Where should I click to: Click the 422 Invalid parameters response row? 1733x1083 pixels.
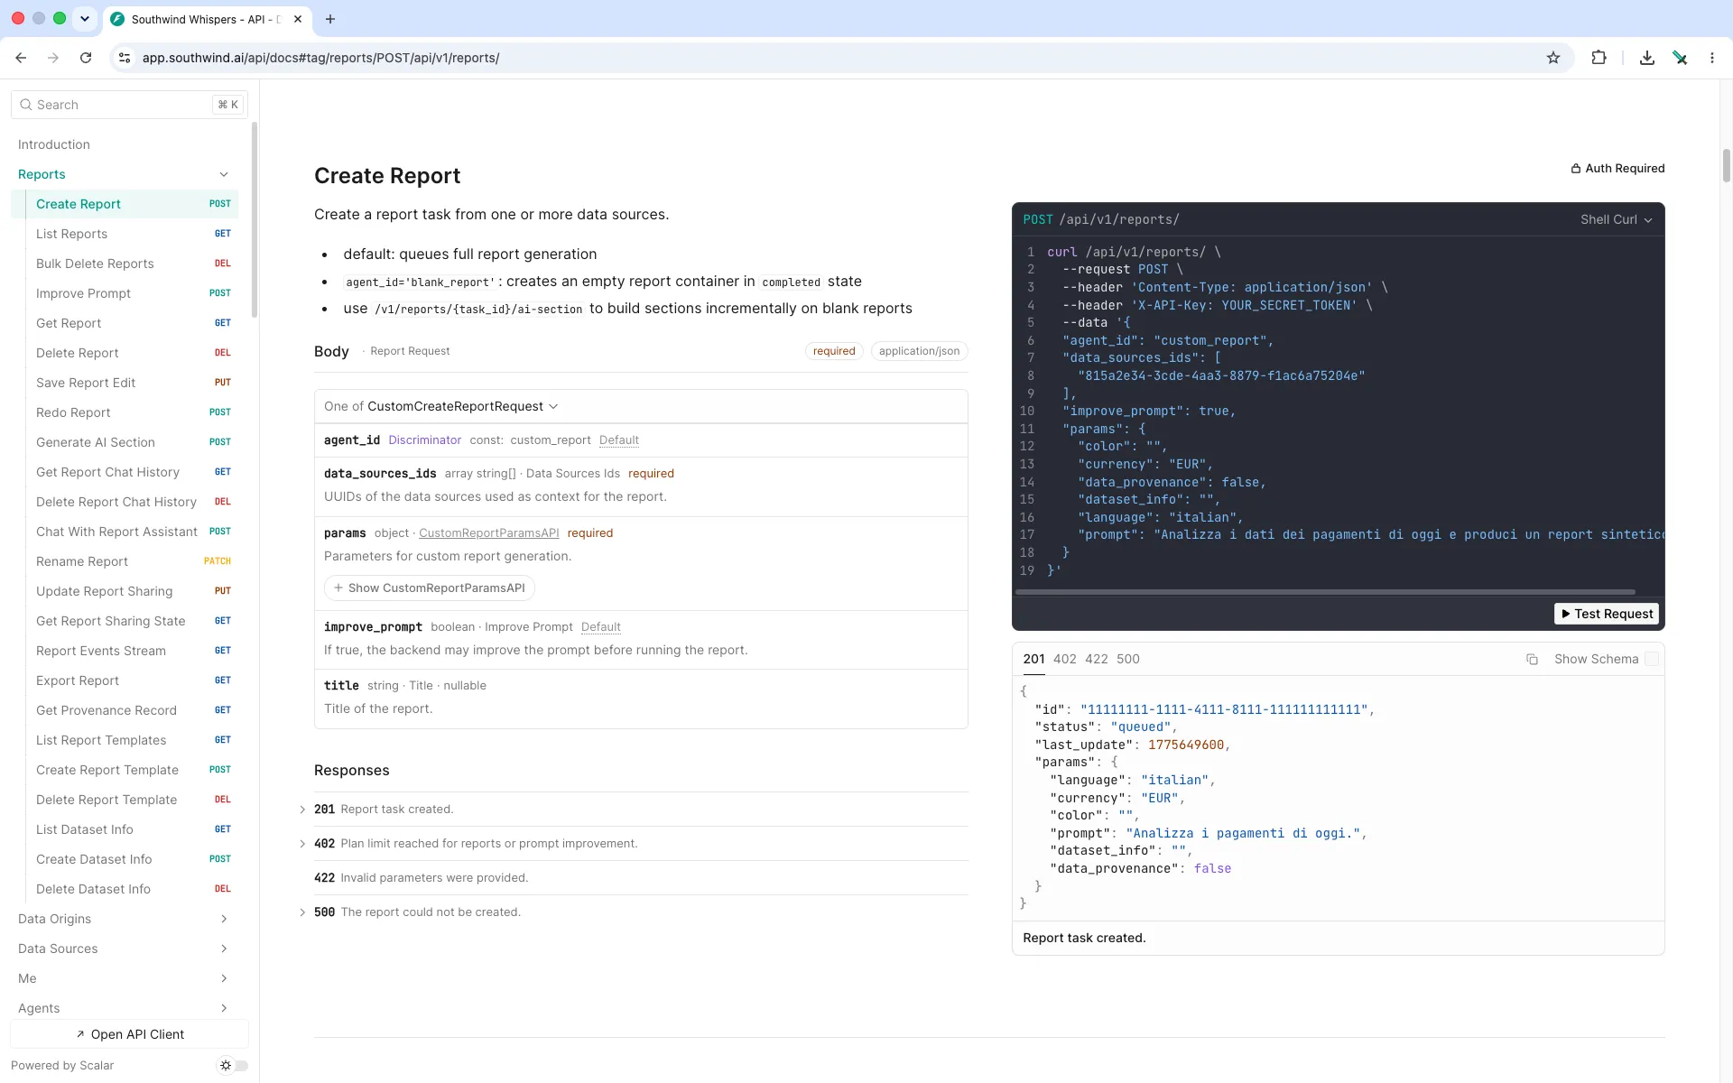tap(641, 878)
